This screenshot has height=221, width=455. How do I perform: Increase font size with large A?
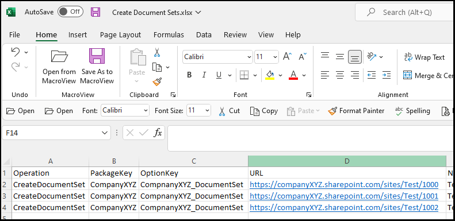pos(287,56)
